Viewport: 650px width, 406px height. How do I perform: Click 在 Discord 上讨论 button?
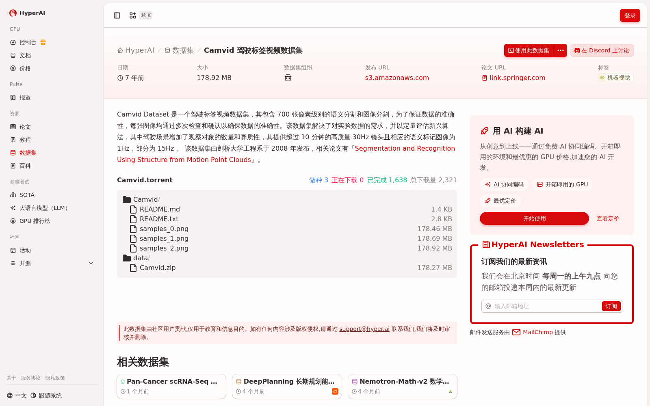point(602,50)
